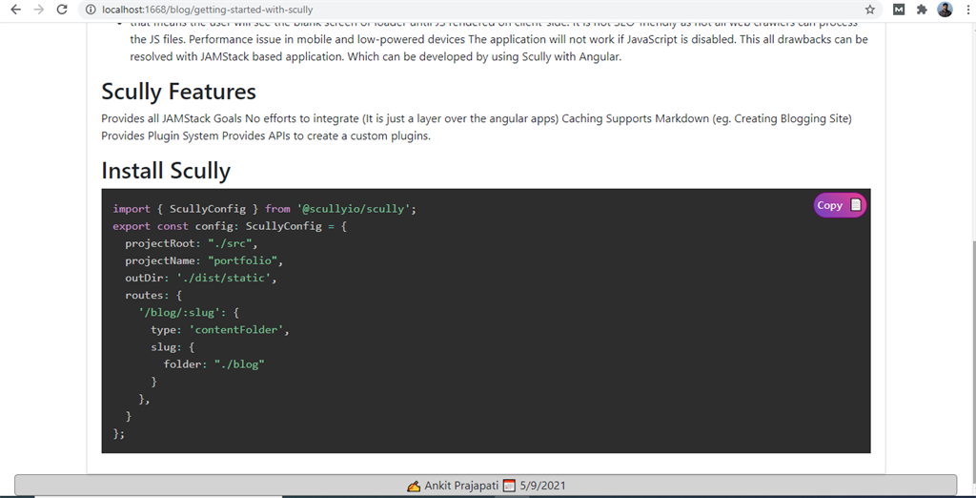Click the date 5/9/2021 in footer
This screenshot has width=976, height=498.
(x=542, y=485)
